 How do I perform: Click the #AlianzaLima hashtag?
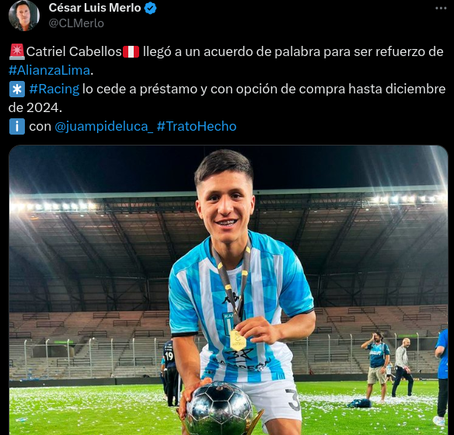pyautogui.click(x=49, y=70)
